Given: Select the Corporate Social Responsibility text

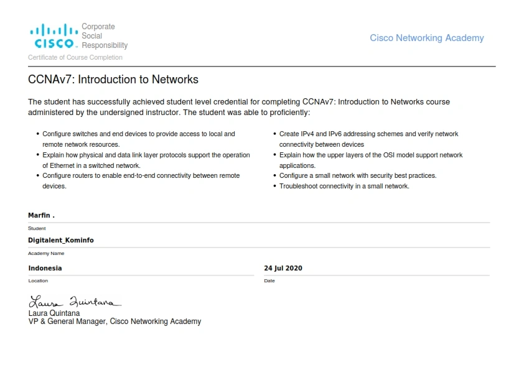Looking at the screenshot, I should pos(104,36).
